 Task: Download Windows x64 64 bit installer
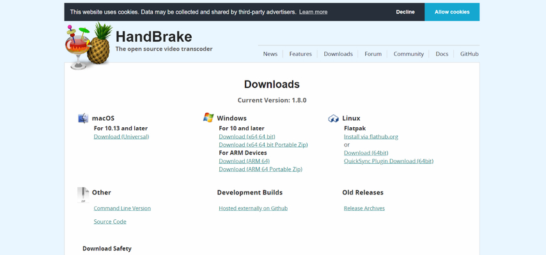(247, 136)
